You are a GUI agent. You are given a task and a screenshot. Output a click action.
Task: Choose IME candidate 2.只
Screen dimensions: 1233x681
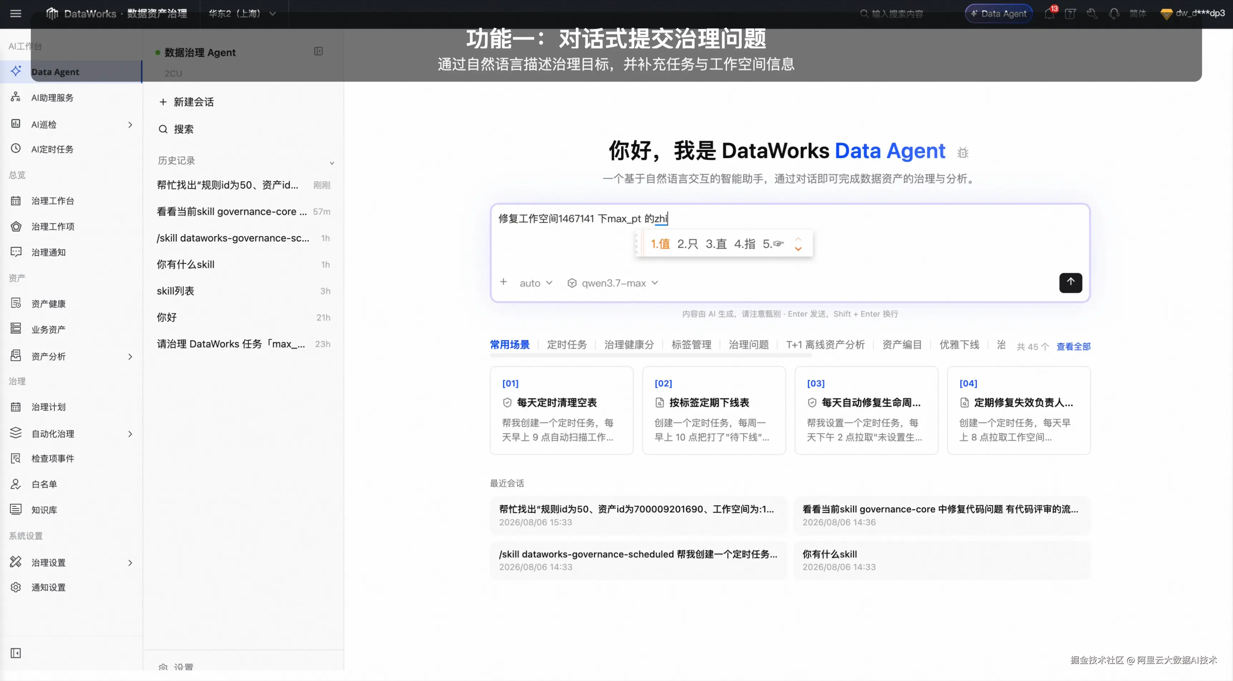(687, 244)
